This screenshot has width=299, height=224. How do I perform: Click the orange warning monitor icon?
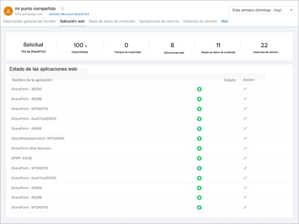tap(8, 11)
